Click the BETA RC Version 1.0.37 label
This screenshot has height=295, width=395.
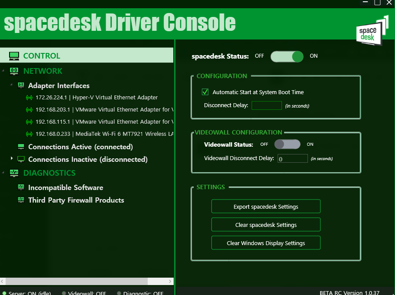click(350, 293)
